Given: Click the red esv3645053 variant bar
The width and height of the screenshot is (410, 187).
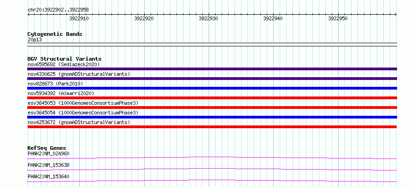Looking at the screenshot, I should pos(212,108).
